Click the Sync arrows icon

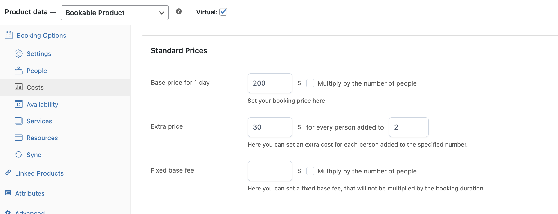click(19, 155)
